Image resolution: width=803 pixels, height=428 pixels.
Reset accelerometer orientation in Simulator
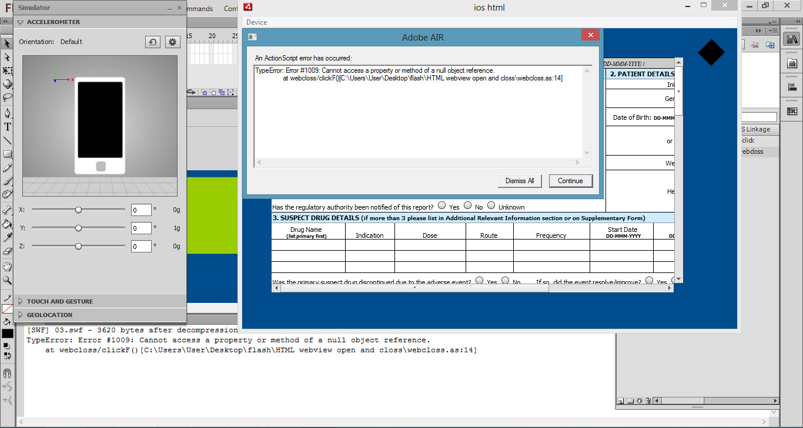(152, 42)
